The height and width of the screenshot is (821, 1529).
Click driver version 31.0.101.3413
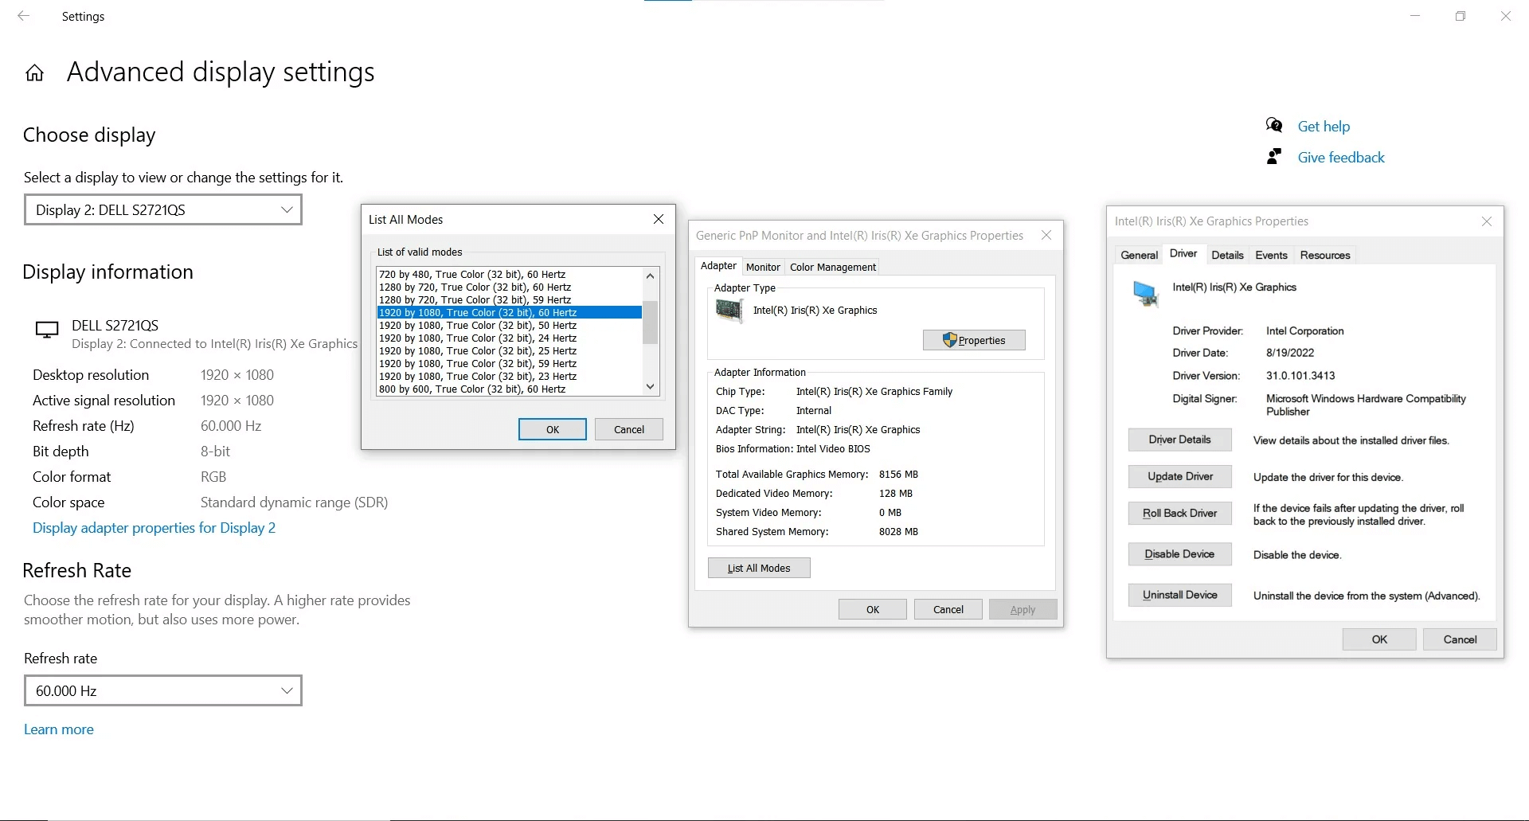click(x=1300, y=375)
